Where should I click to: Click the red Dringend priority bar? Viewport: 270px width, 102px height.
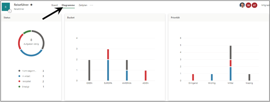pos(193,77)
